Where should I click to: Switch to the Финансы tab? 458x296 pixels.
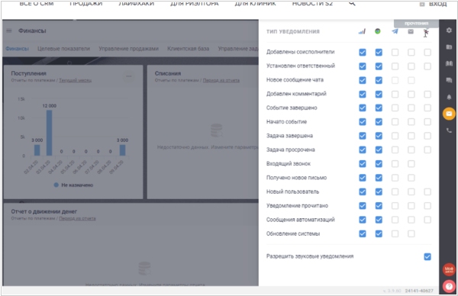click(x=17, y=49)
